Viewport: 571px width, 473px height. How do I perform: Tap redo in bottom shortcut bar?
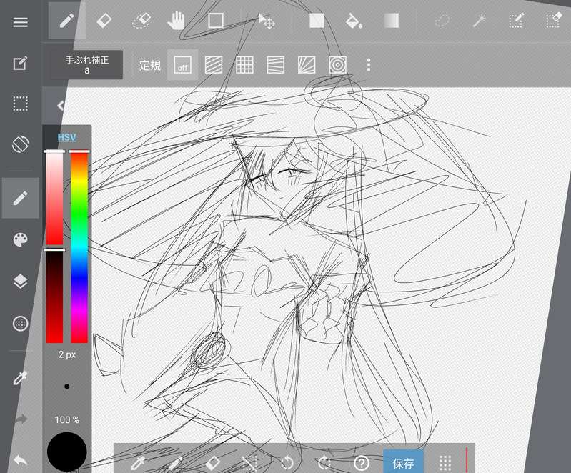(x=324, y=463)
